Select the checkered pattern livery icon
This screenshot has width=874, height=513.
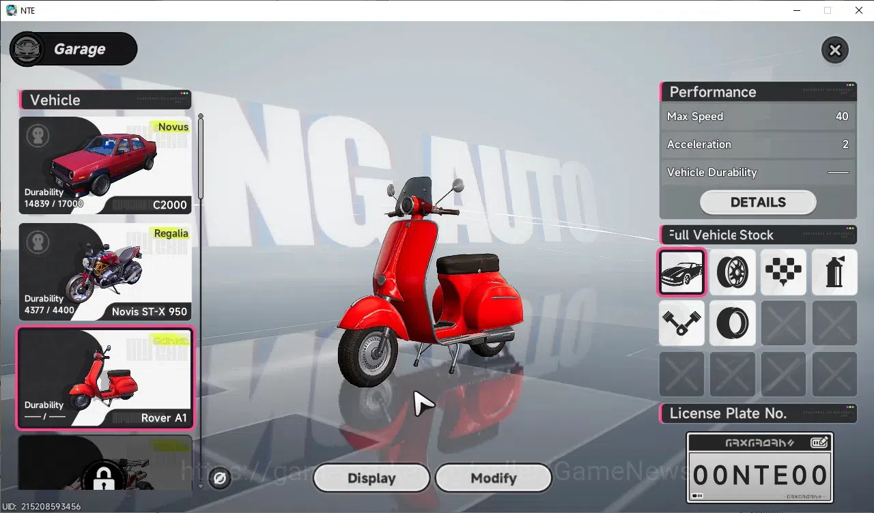pyautogui.click(x=783, y=272)
